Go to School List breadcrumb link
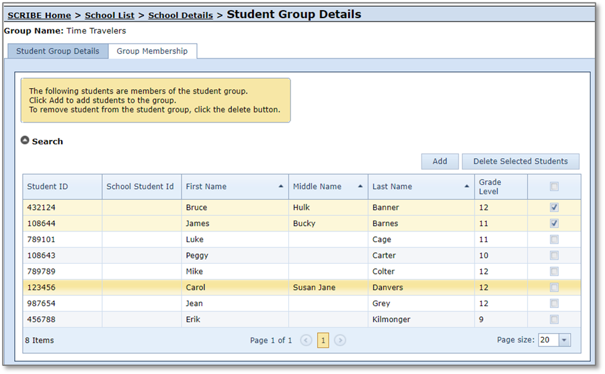605x374 pixels. (110, 15)
